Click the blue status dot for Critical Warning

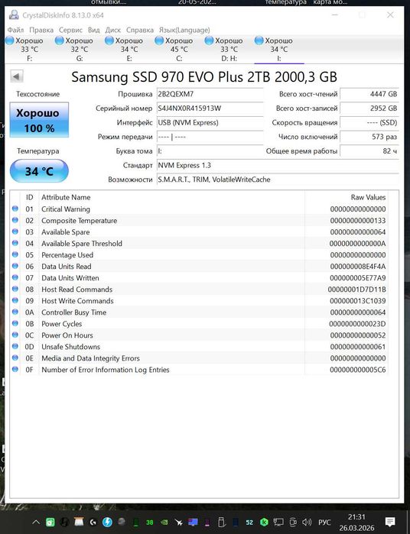[15, 209]
